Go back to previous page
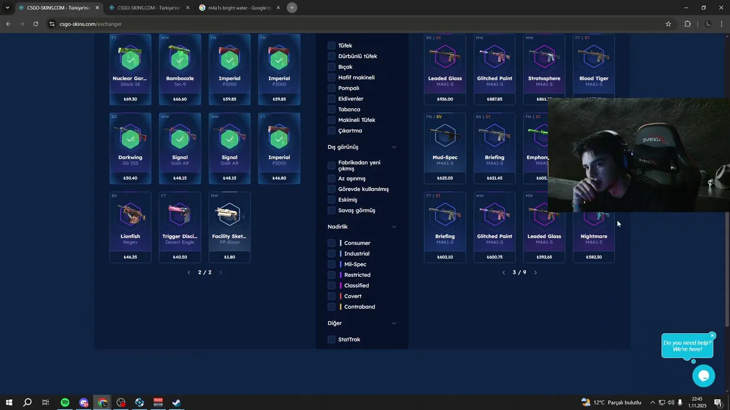 tap(9, 24)
